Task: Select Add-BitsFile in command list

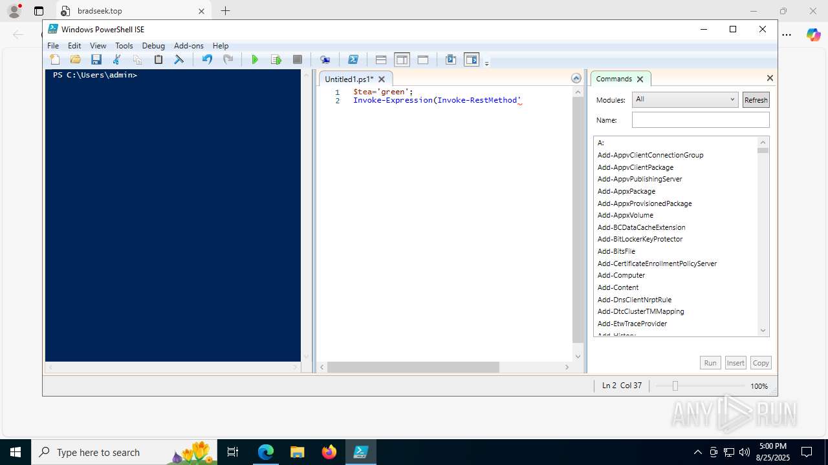Action: point(616,251)
